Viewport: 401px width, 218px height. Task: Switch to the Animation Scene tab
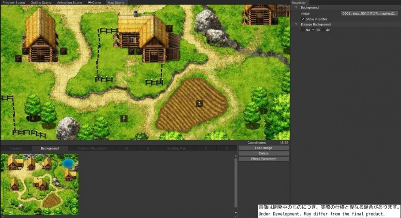click(69, 2)
